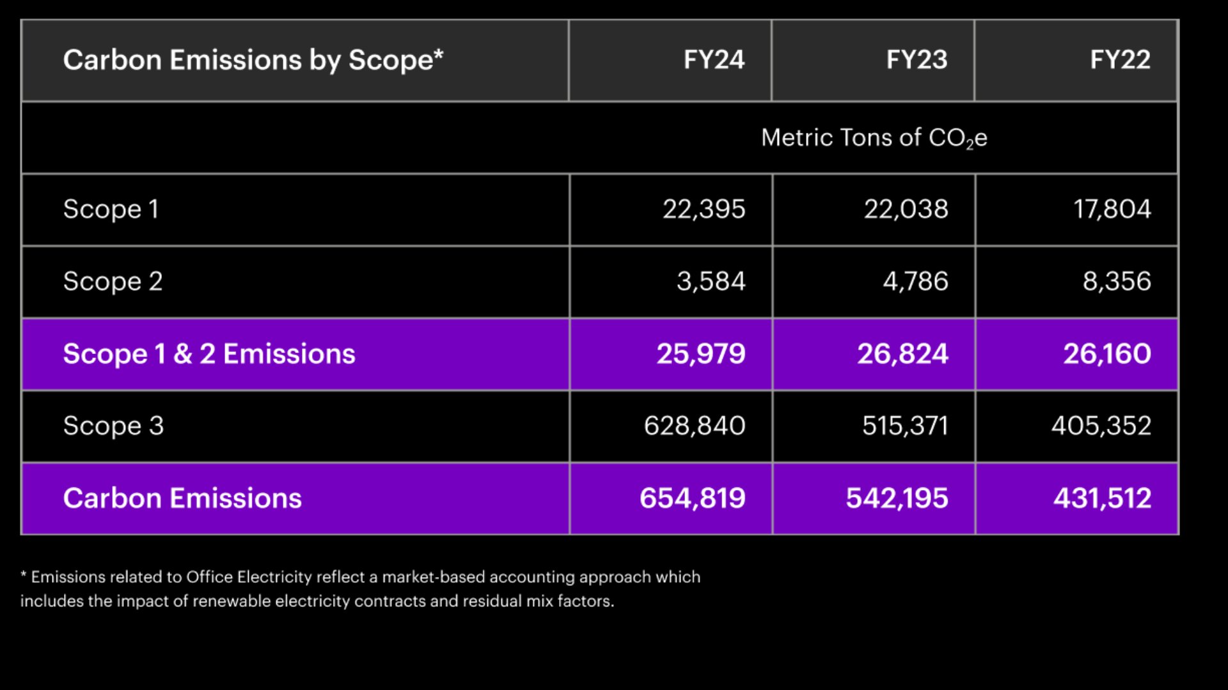Image resolution: width=1228 pixels, height=690 pixels.
Task: Select the Scope 1 & 2 Emissions row
Action: pos(209,354)
